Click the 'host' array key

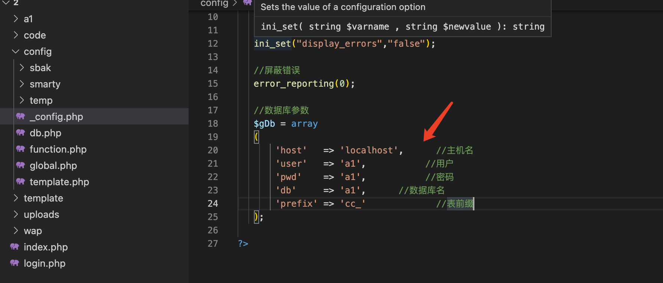click(291, 150)
